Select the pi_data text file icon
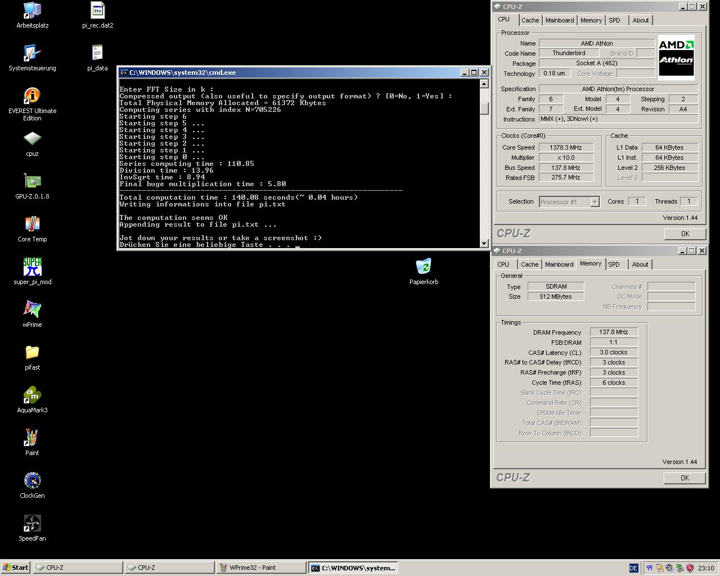Viewport: 720px width, 576px height. tap(97, 57)
